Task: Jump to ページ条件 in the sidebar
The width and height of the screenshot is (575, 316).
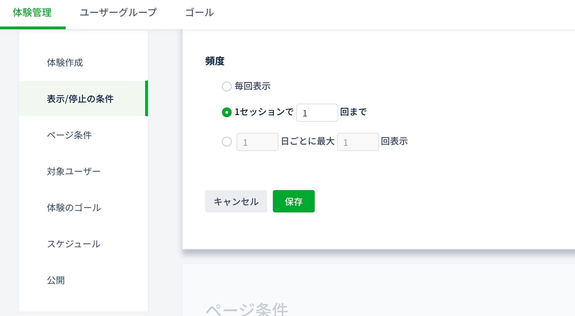Action: click(x=69, y=135)
